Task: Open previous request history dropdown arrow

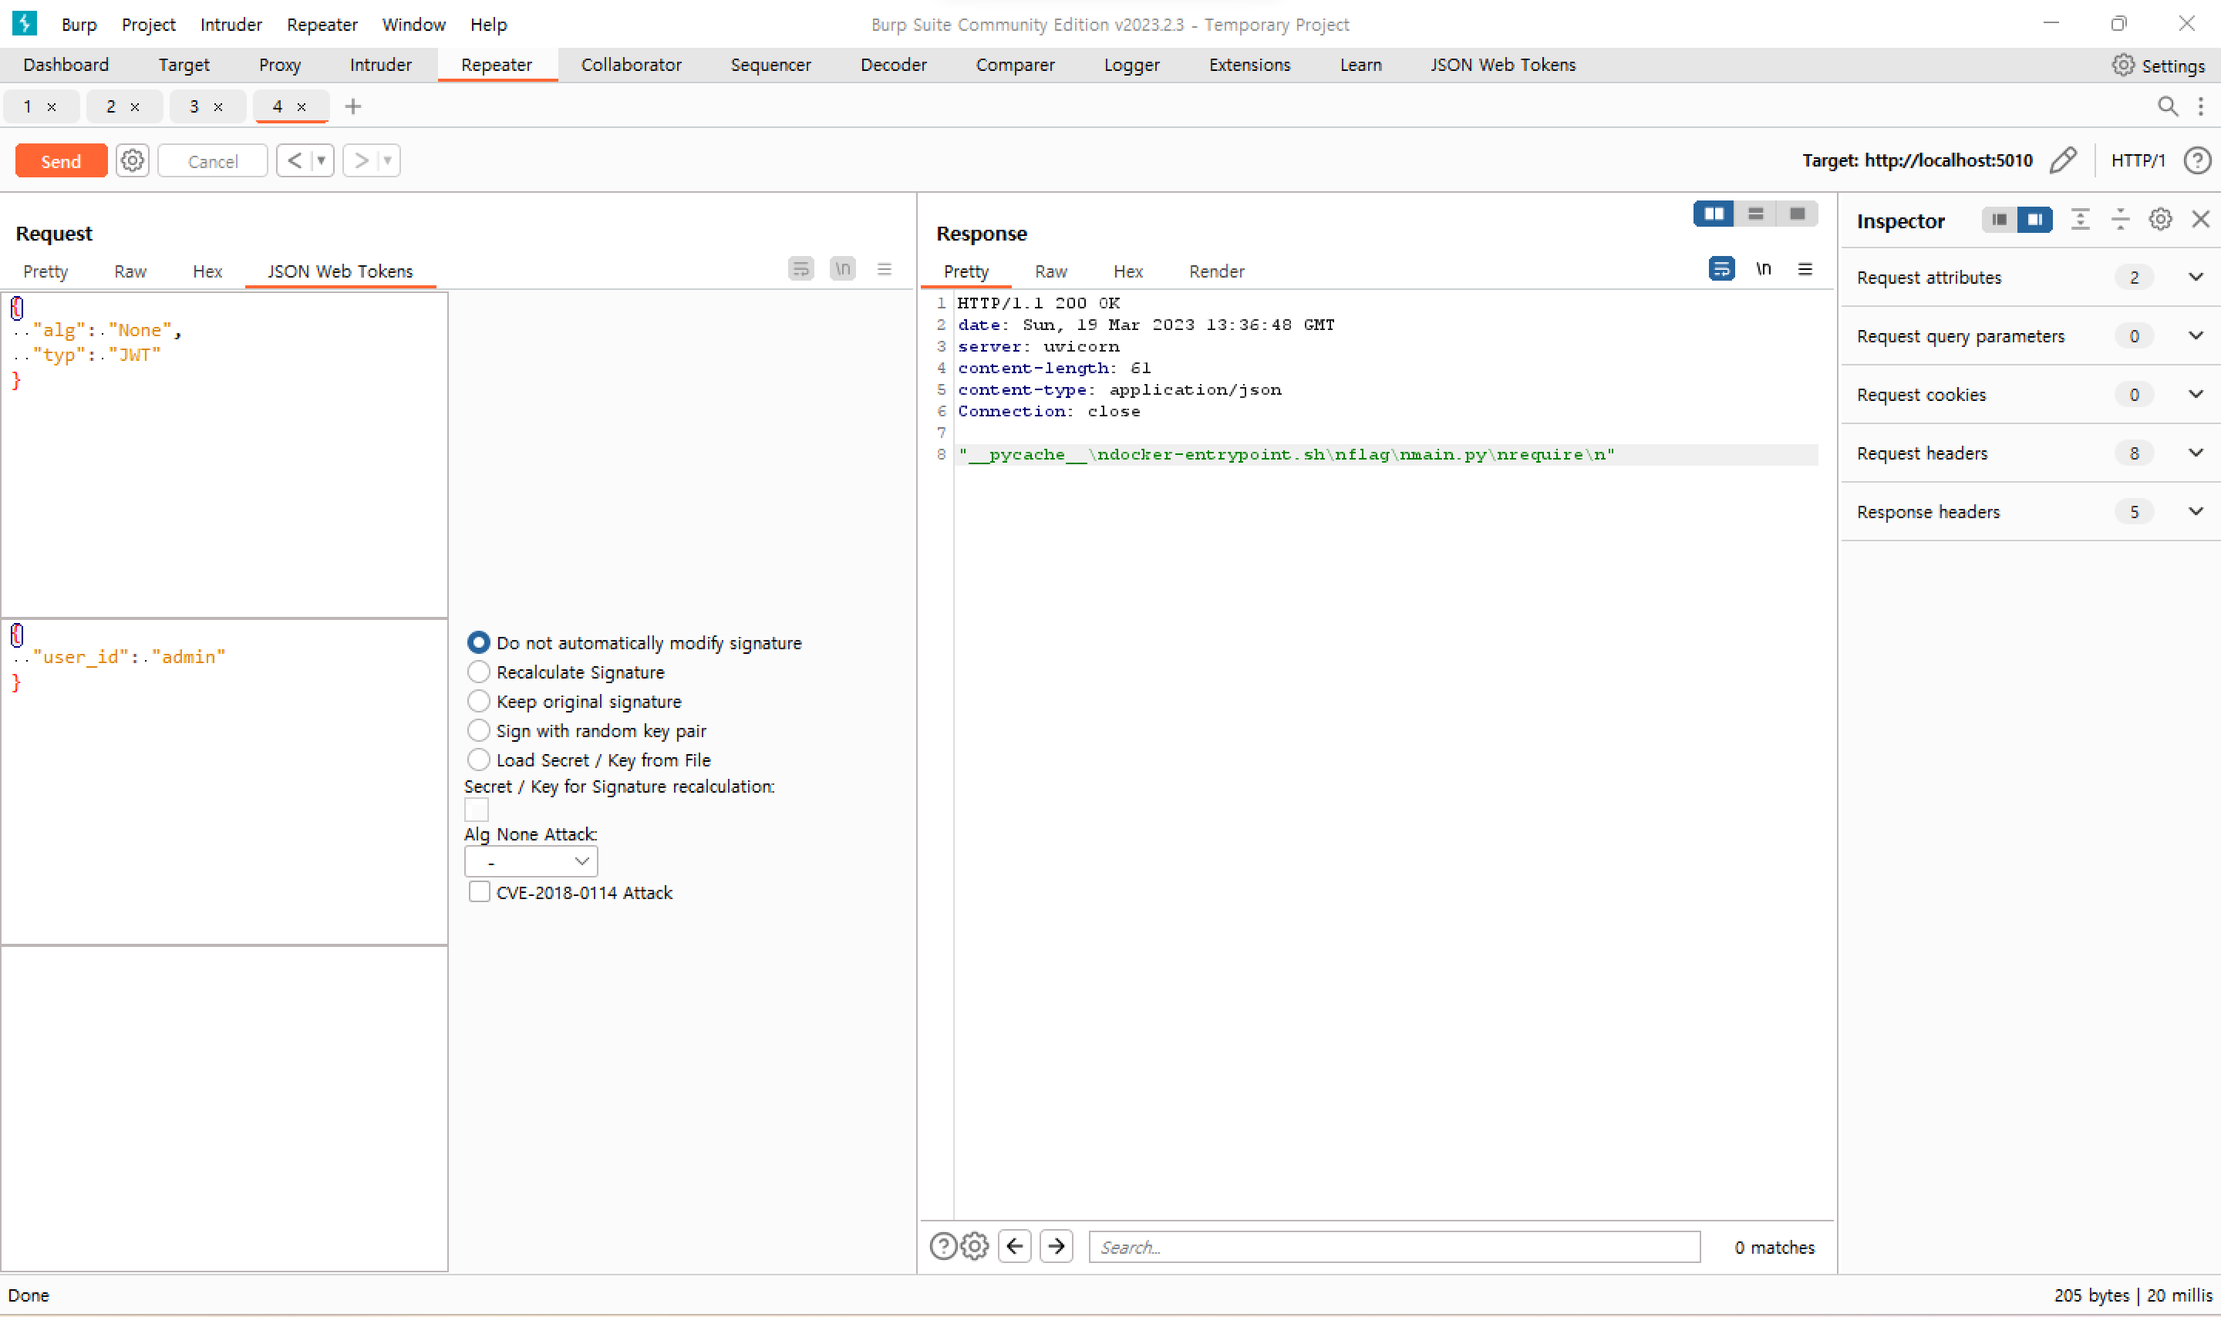Action: coord(322,160)
